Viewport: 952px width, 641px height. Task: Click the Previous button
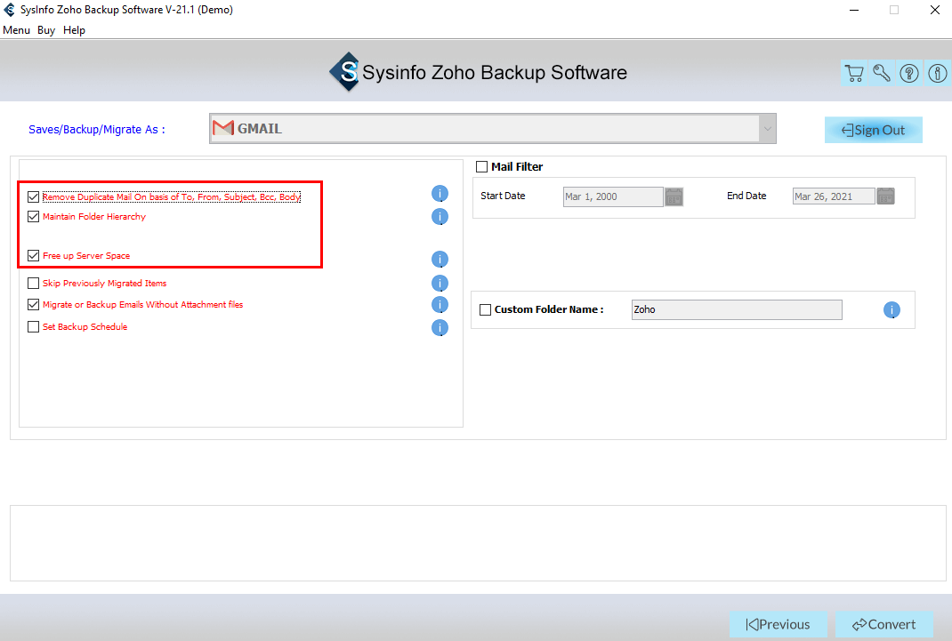coord(778,625)
